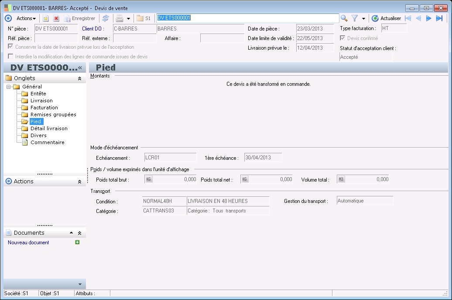The height and width of the screenshot is (300, 452).
Task: Click the filter funnel icon
Action: click(355, 18)
